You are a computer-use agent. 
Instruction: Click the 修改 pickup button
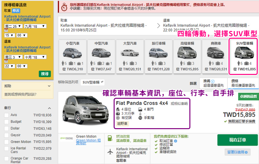coord(16,11)
